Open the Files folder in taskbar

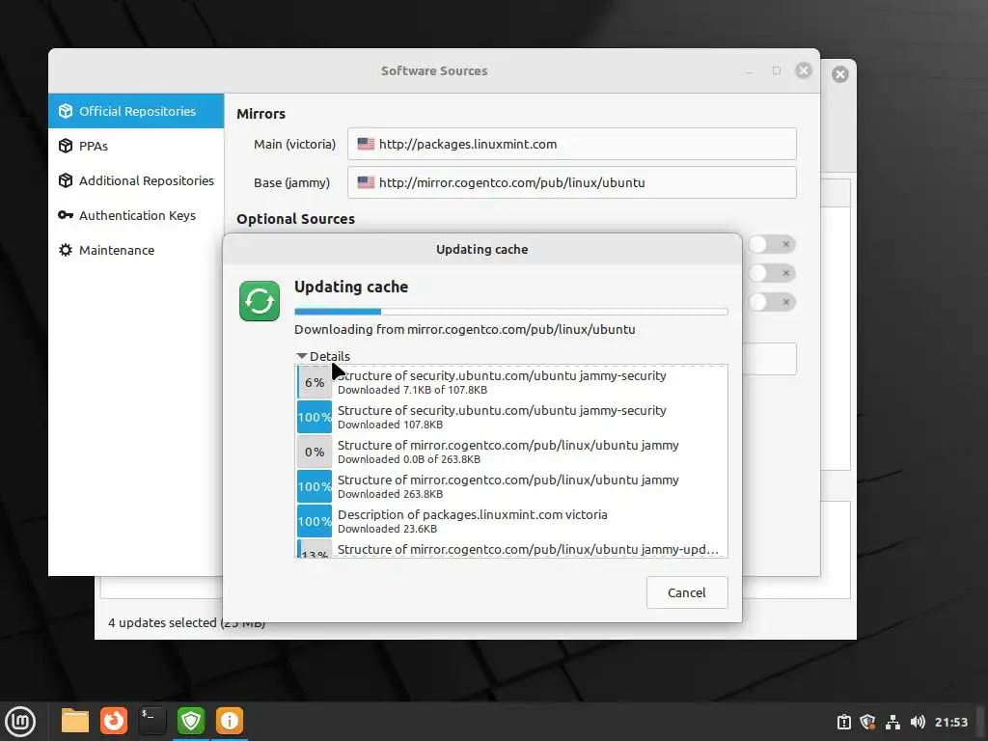point(75,721)
